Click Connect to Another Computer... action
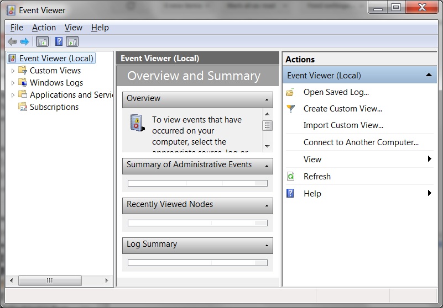Screen dimensions: 443x308 361,142
